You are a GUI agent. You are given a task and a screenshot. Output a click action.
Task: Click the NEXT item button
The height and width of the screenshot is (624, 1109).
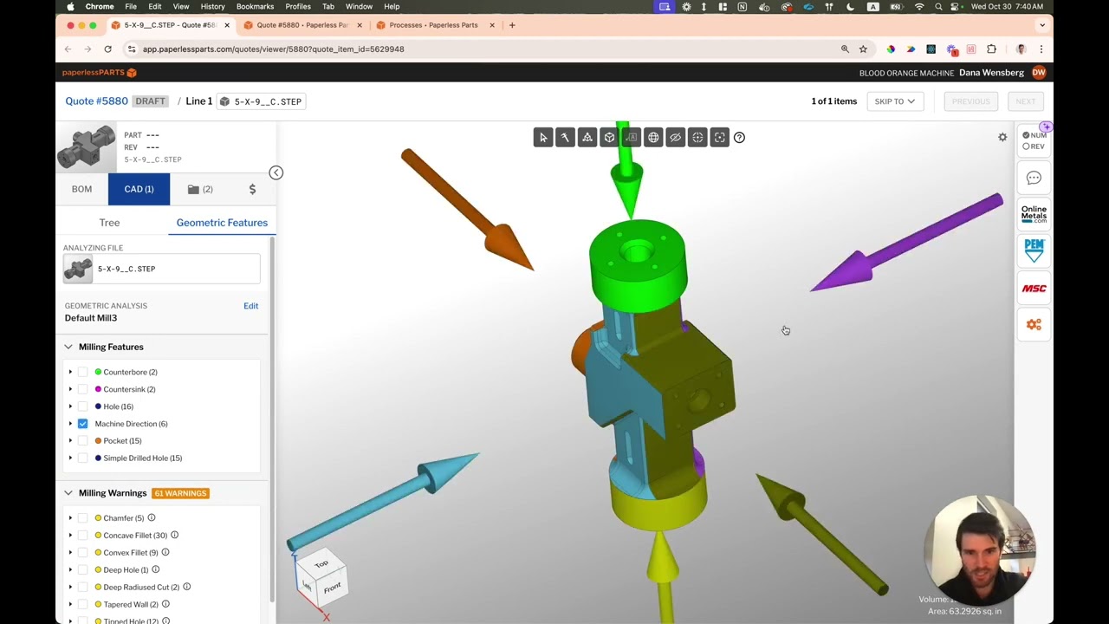coord(1025,101)
